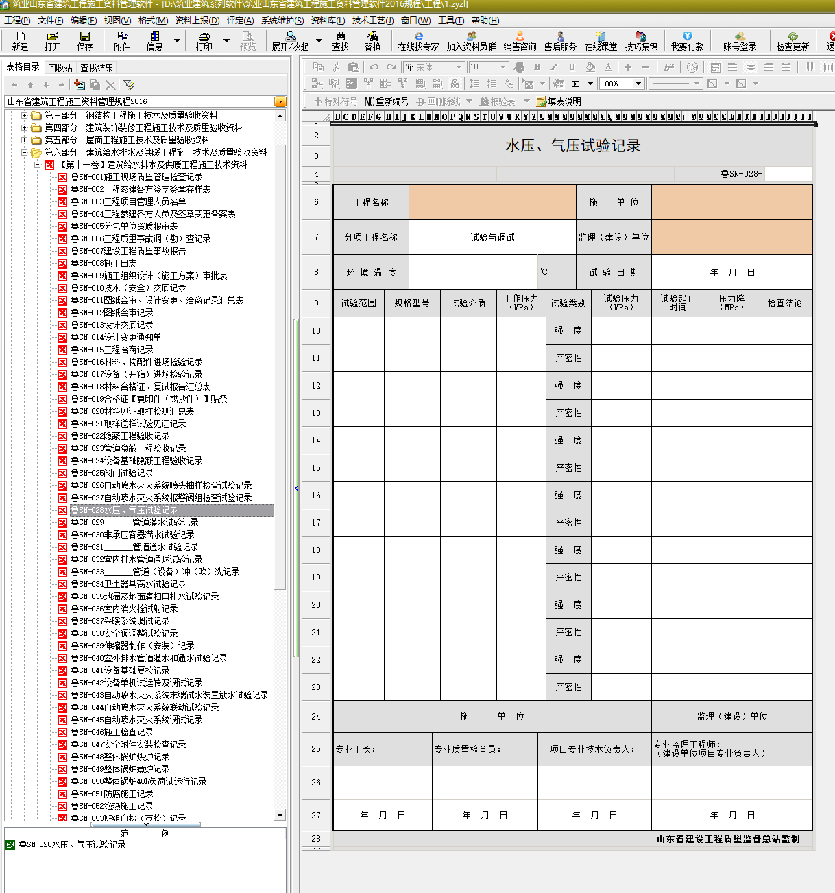The image size is (835, 893).
Task: Open the 查找 (Find) binoculars tool
Action: click(340, 40)
